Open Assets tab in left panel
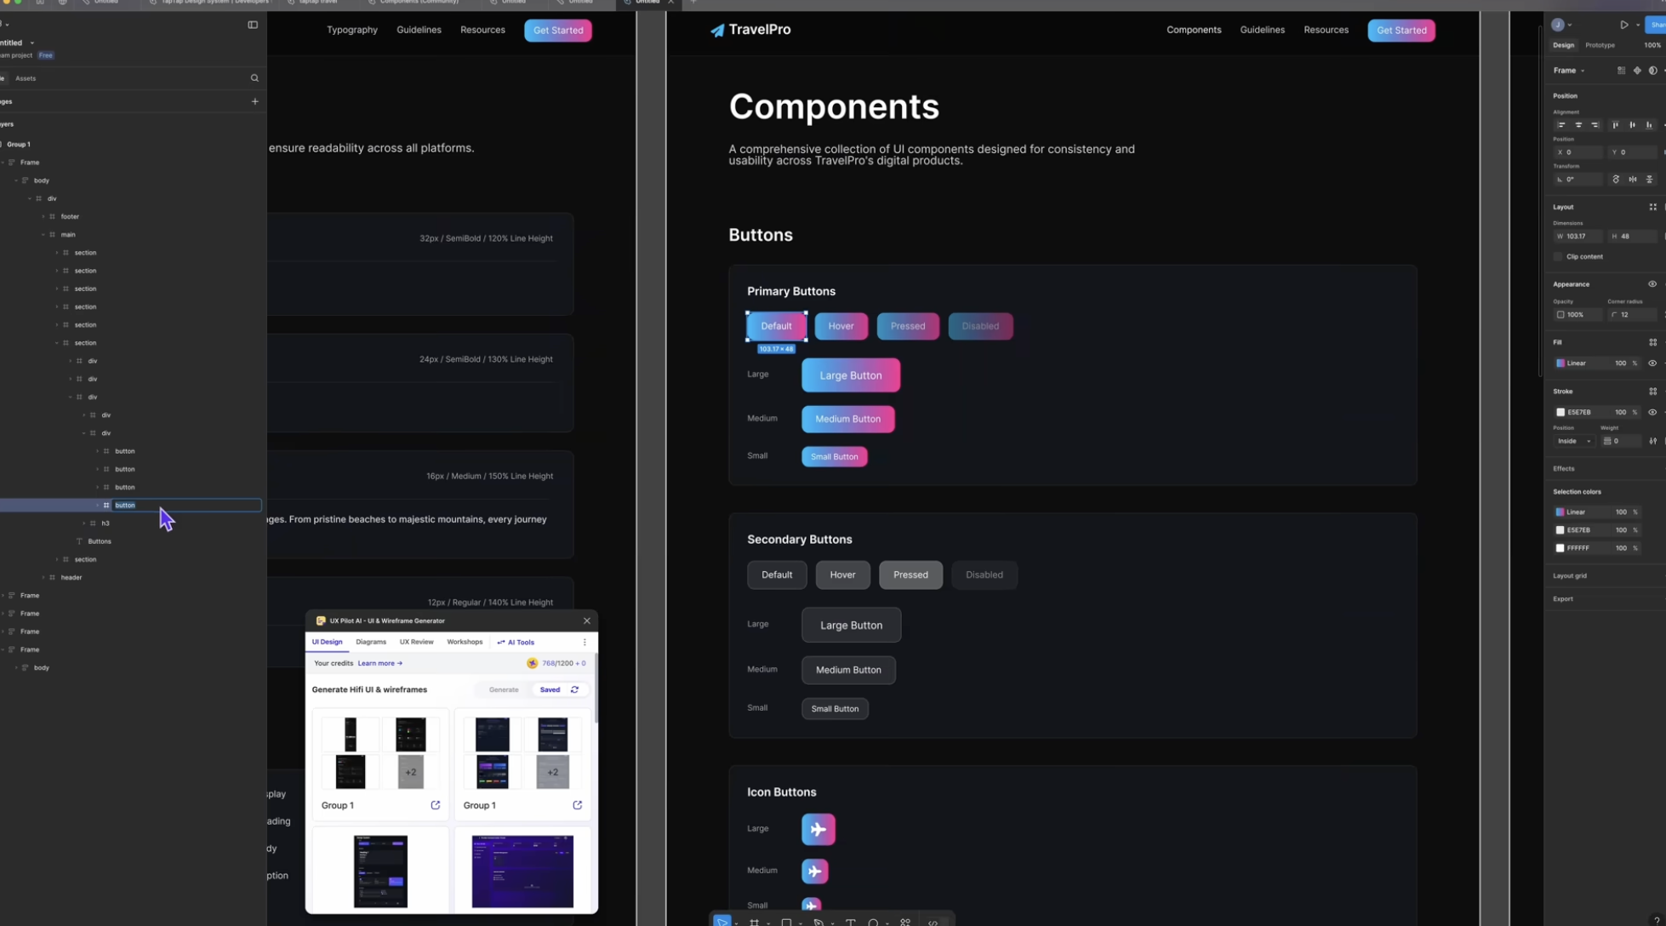 tap(26, 78)
